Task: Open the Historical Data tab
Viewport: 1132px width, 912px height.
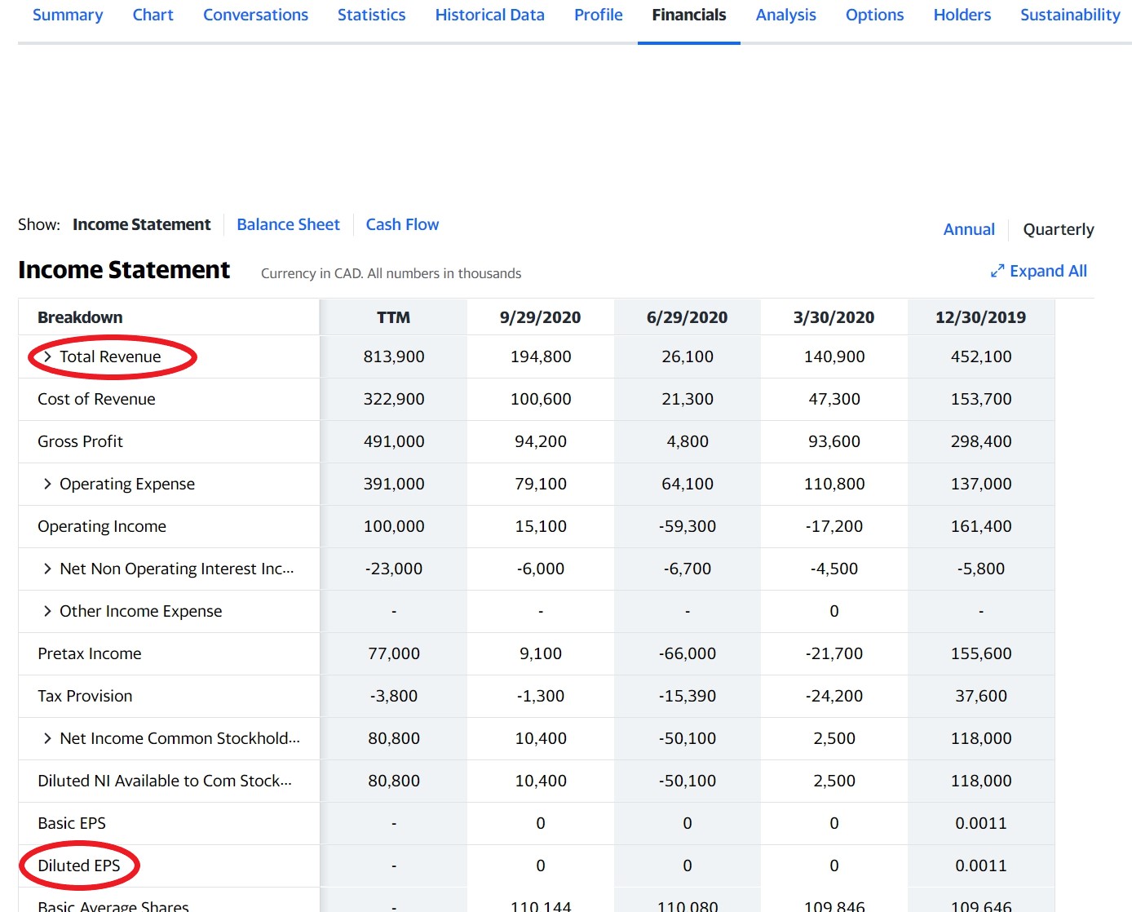Action: (489, 15)
